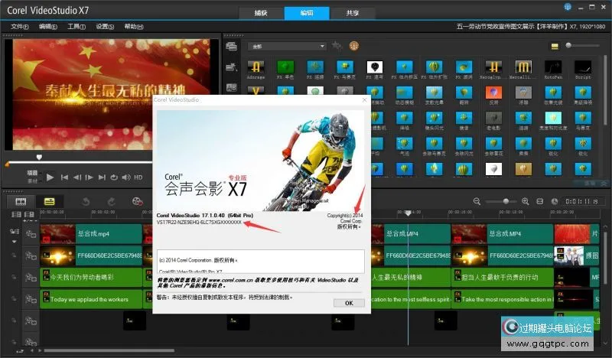Screen dimensions: 612x358
Task: Toggle track button beside Today we applaud row
Action: pyautogui.click(x=31, y=299)
